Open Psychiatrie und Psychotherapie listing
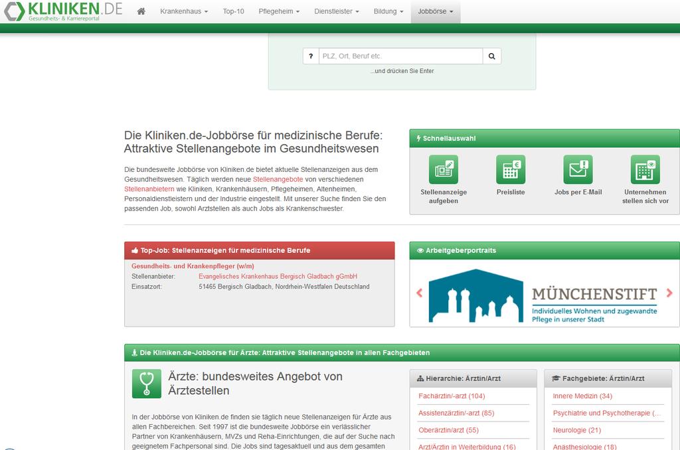The height and width of the screenshot is (450, 680). (607, 413)
